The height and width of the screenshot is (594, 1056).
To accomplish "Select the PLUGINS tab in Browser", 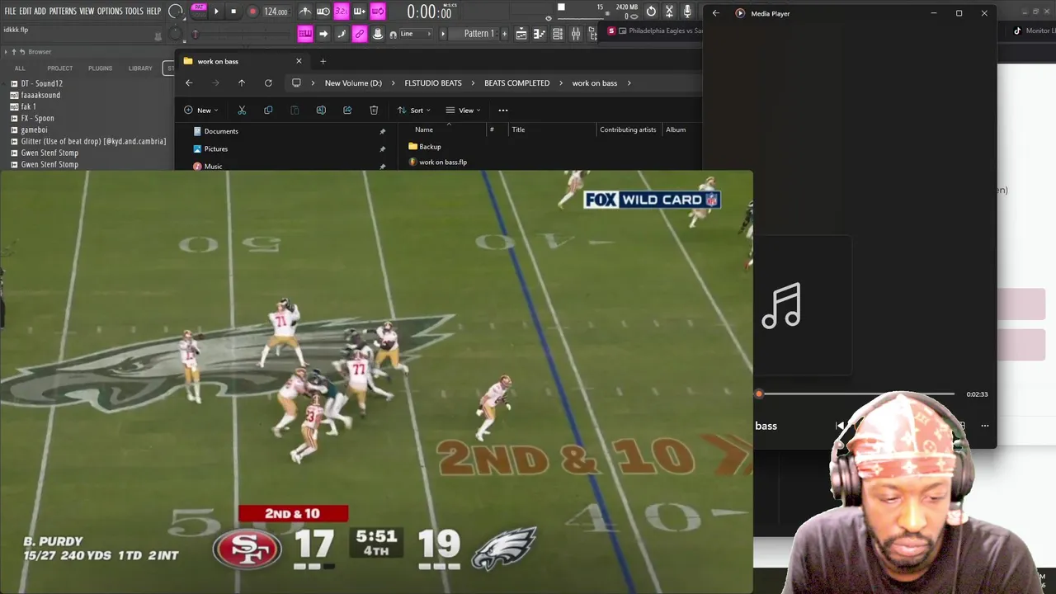I will point(100,68).
